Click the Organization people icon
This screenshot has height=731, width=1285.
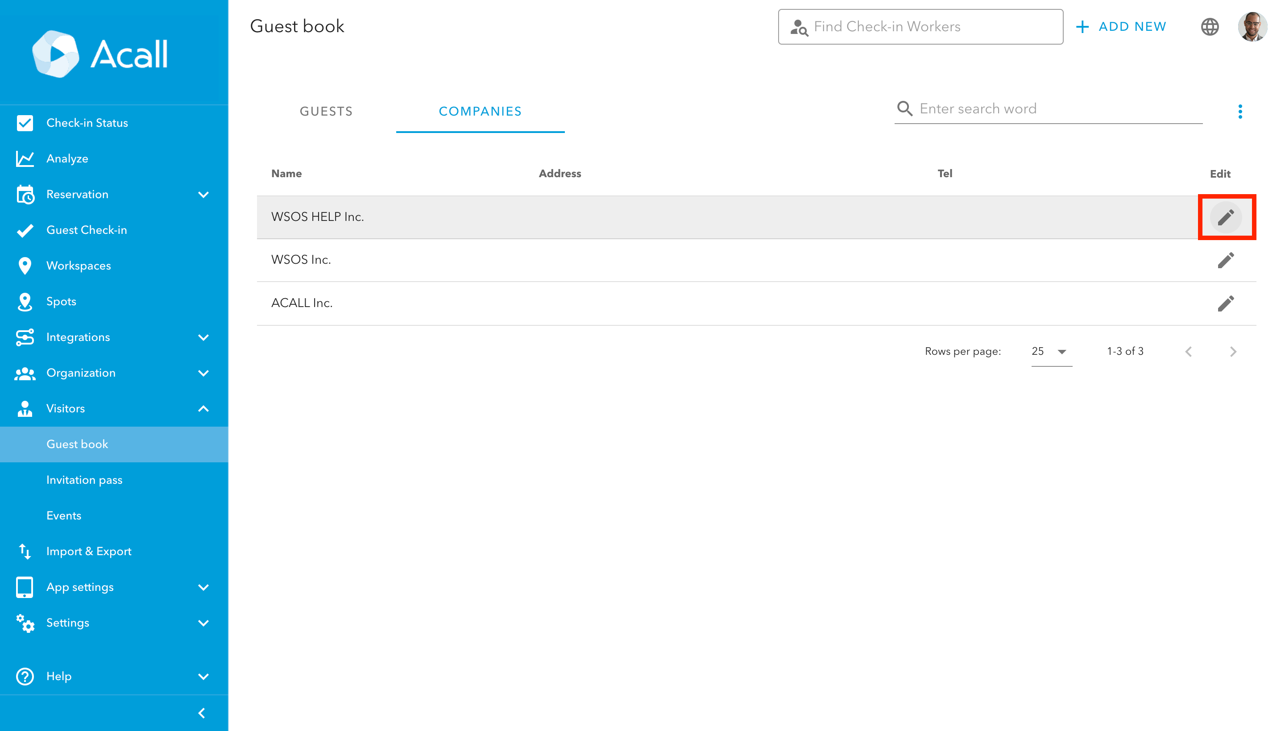coord(25,373)
